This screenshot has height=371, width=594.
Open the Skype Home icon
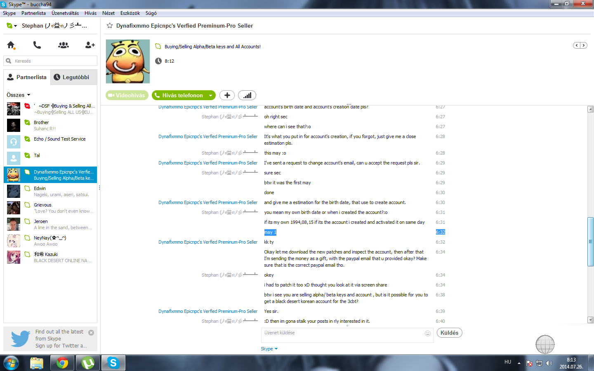(x=11, y=45)
